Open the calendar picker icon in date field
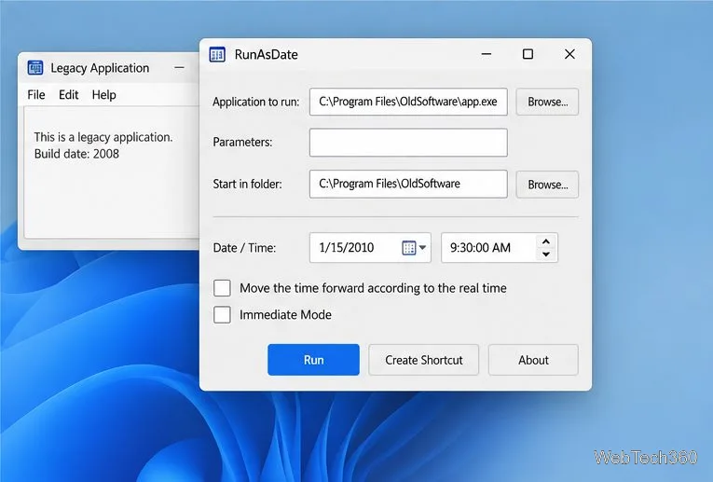The height and width of the screenshot is (482, 713). click(x=409, y=248)
